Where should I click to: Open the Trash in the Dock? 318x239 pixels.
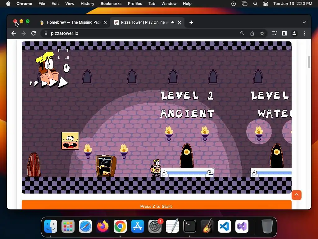tap(267, 226)
